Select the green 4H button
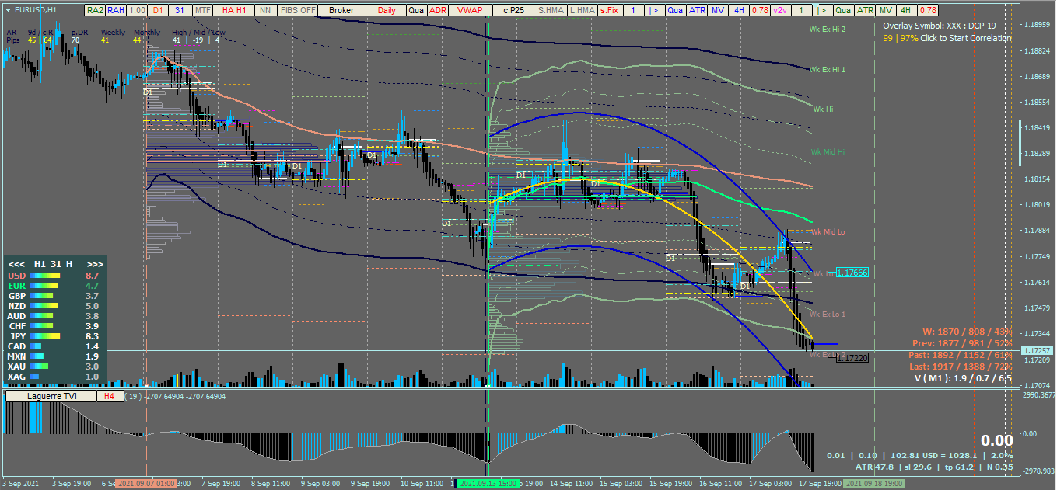 tap(906, 10)
